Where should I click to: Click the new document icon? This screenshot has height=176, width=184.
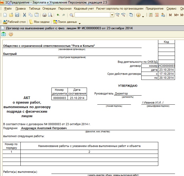click(x=5, y=15)
